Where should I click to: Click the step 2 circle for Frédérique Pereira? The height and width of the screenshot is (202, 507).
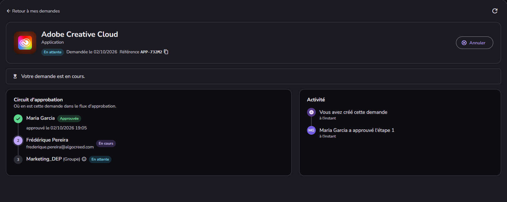pos(18,141)
